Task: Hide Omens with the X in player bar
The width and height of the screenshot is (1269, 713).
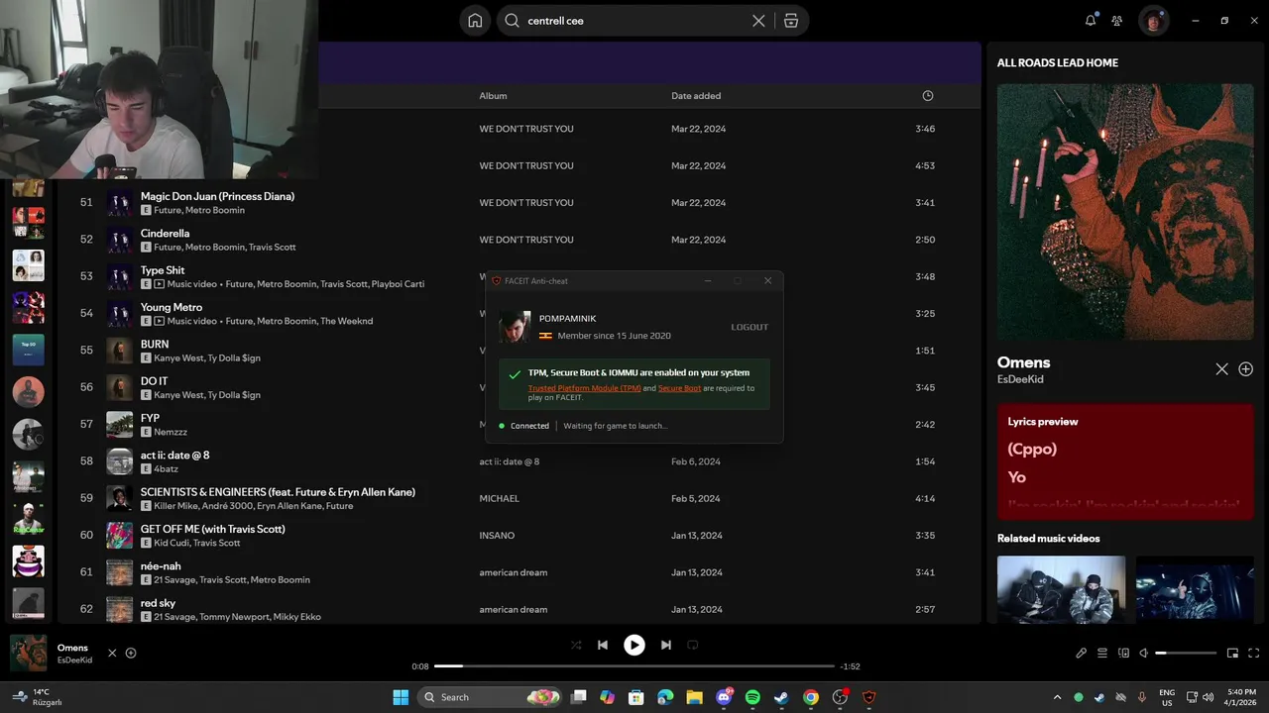Action: (112, 654)
